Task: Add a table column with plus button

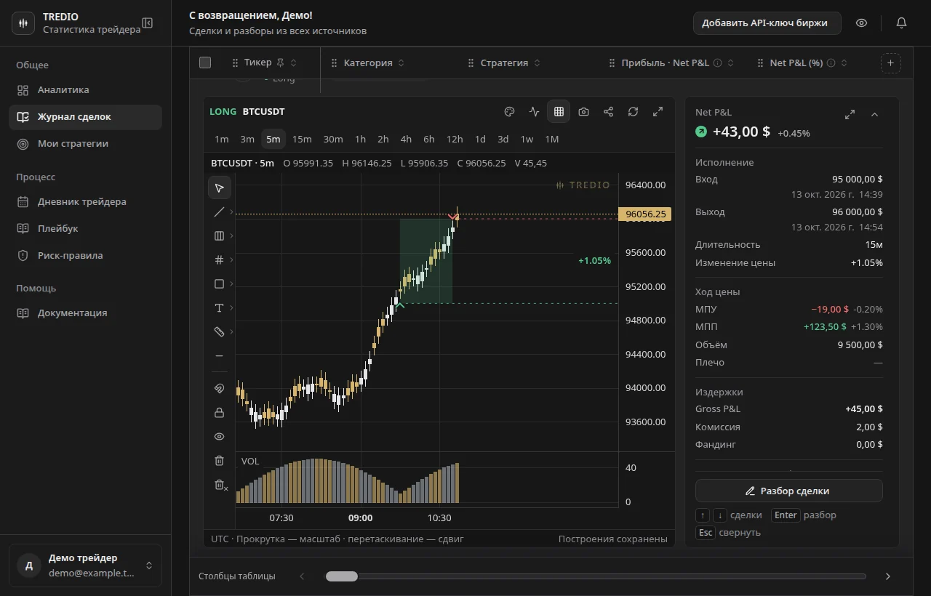Action: tap(890, 63)
